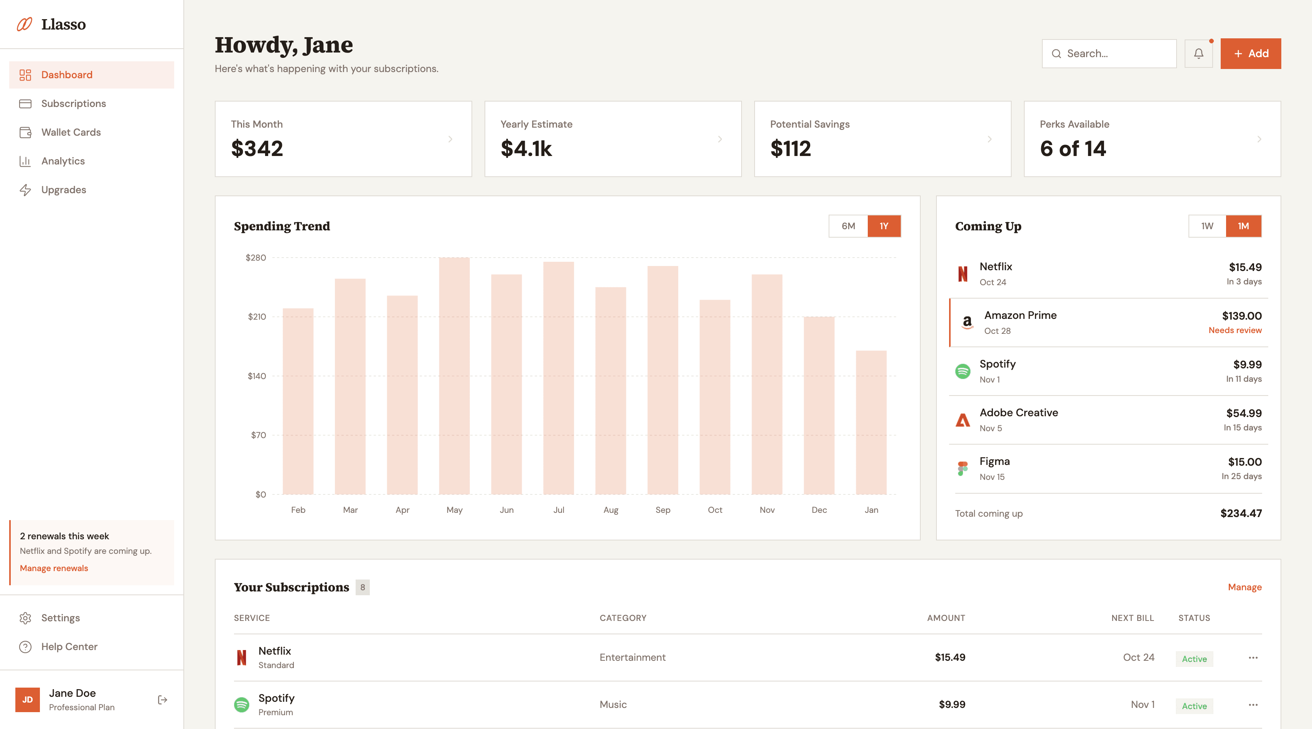
Task: Click the May bar in Spending Trend
Action: pyautogui.click(x=454, y=376)
